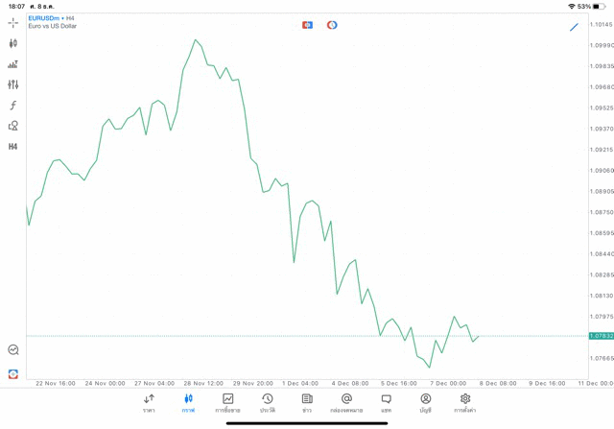Tap the red flag indicator above chart

pos(307,25)
